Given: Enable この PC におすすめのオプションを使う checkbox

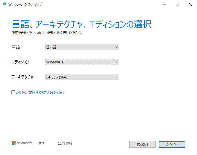Looking at the screenshot, I should tap(13, 92).
